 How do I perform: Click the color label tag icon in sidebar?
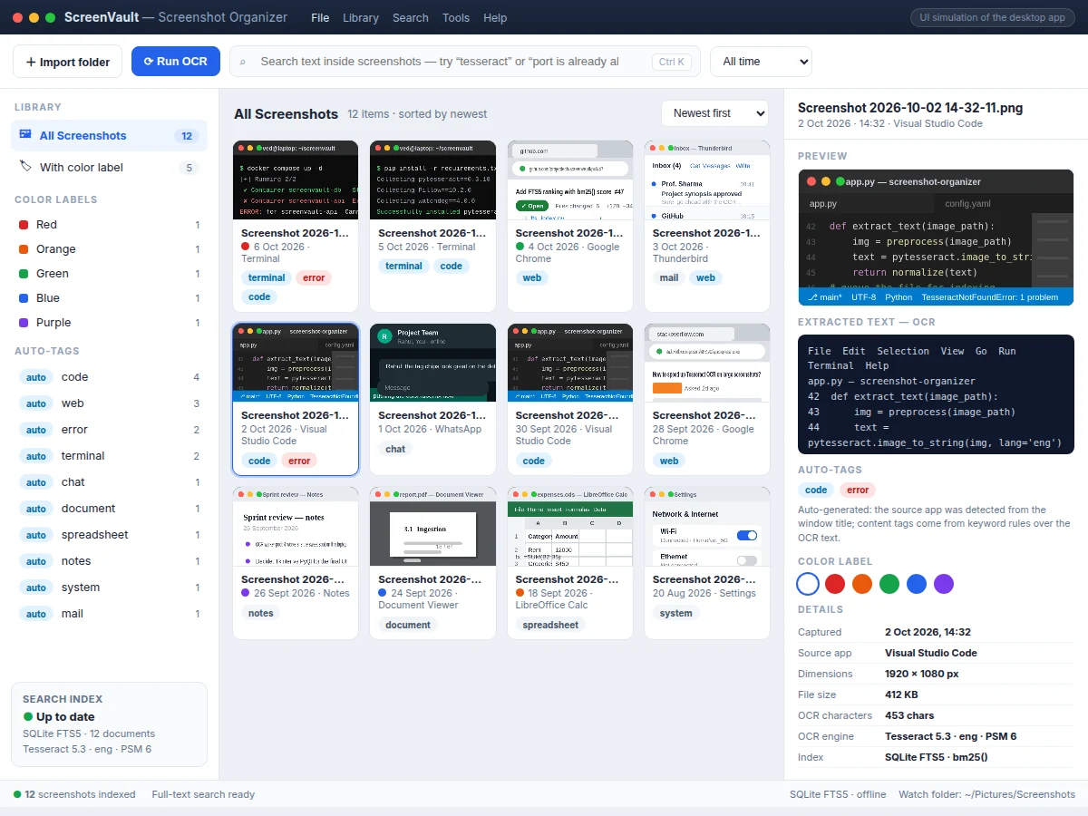(x=24, y=167)
